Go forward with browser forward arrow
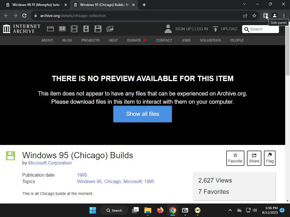Screen dimensions: 290x217 pyautogui.click(x=15, y=16)
